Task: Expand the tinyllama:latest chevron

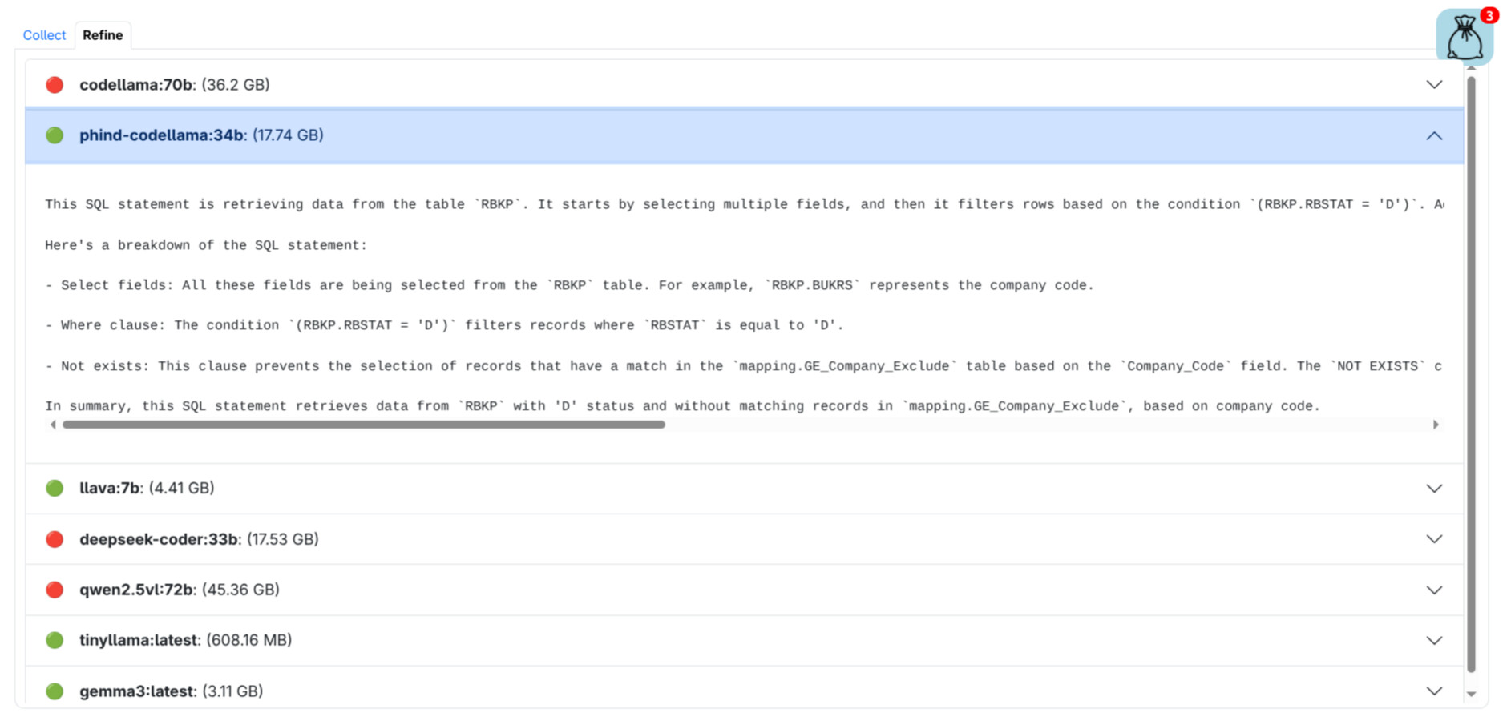Action: click(x=1434, y=641)
